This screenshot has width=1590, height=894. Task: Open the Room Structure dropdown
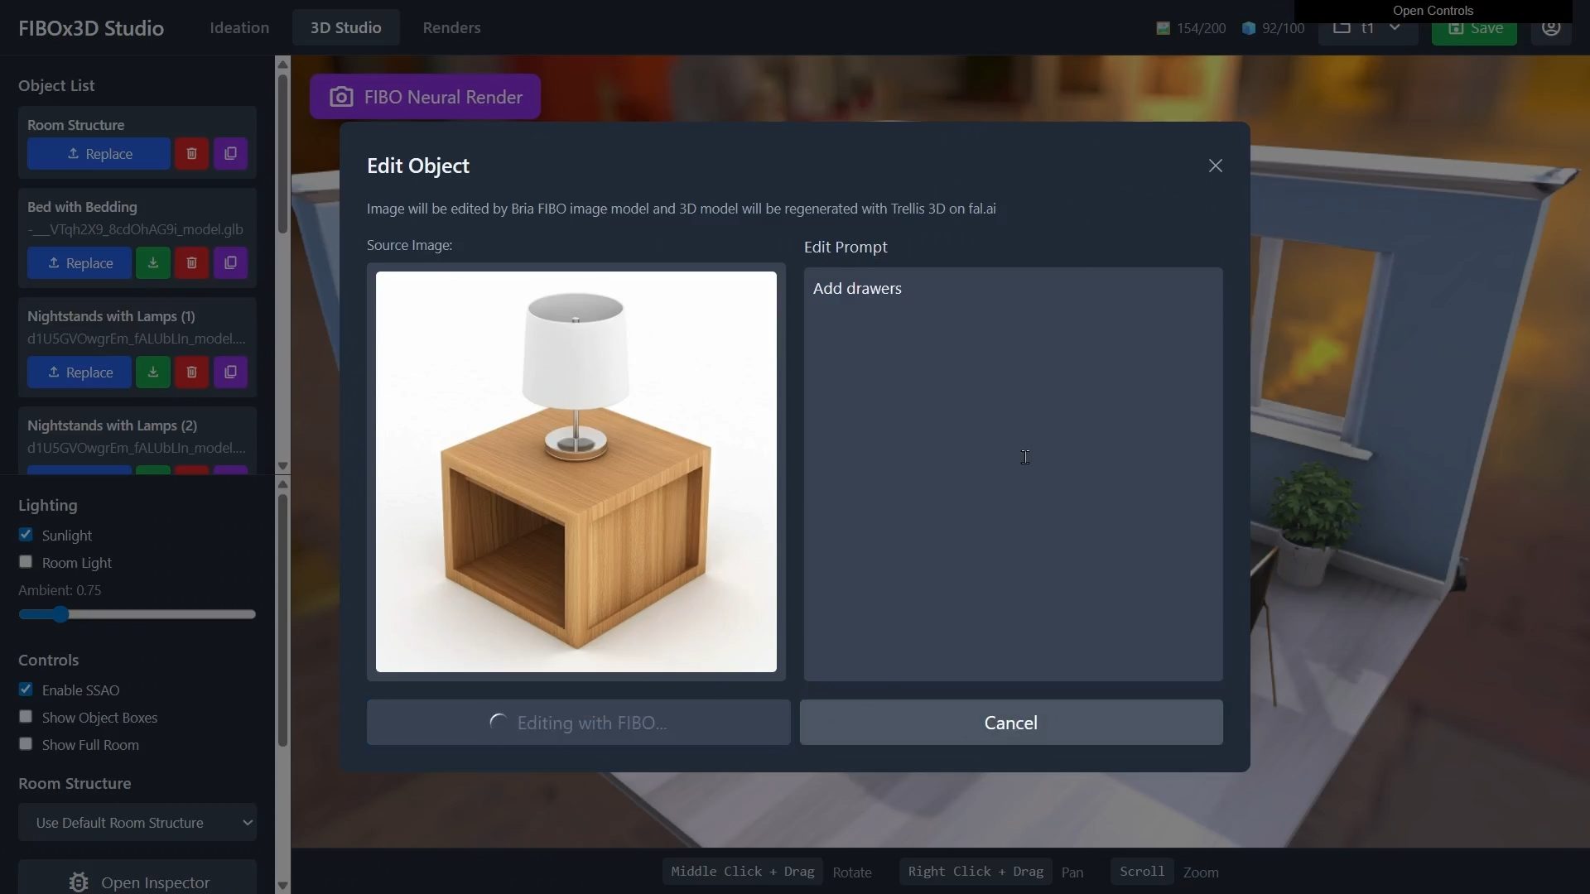click(x=137, y=822)
